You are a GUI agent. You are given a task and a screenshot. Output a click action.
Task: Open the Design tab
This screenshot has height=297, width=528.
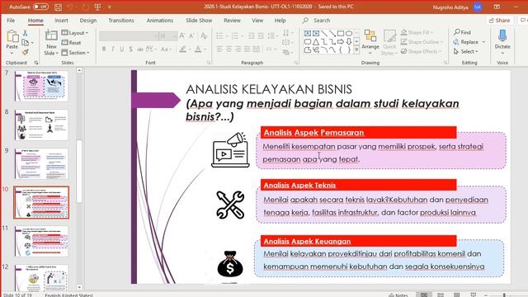[x=88, y=20]
